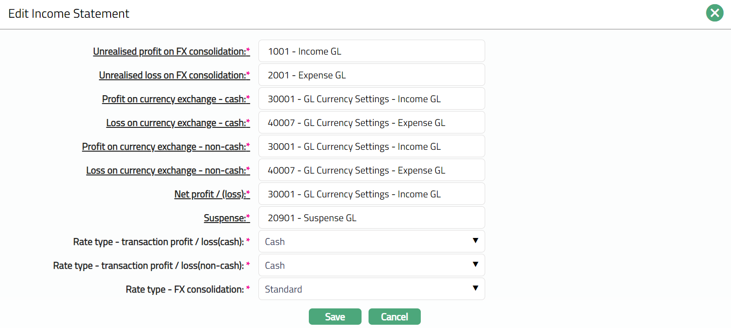This screenshot has height=328, width=731.
Task: Focus the Profit on currency exchange cash field
Action: (371, 98)
